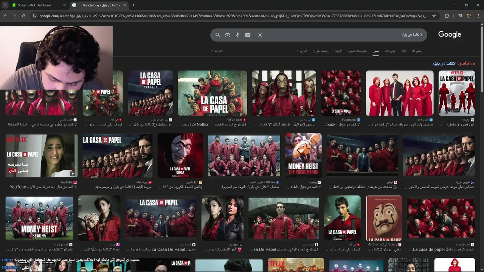Click the Google logo

450,34
